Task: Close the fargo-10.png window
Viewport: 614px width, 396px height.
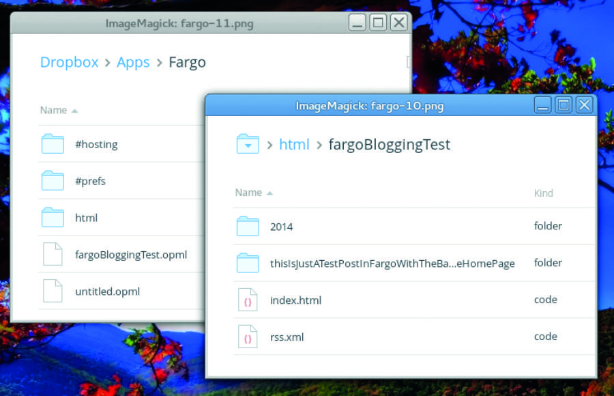Action: [584, 105]
